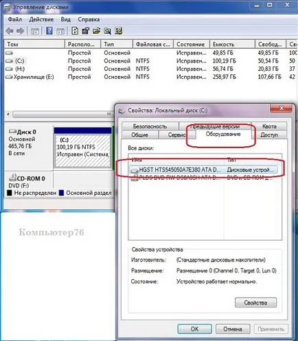The height and width of the screenshot is (341, 298).
Task: Select the HGST HTS545050A7E380 disk row
Action: tap(203, 170)
